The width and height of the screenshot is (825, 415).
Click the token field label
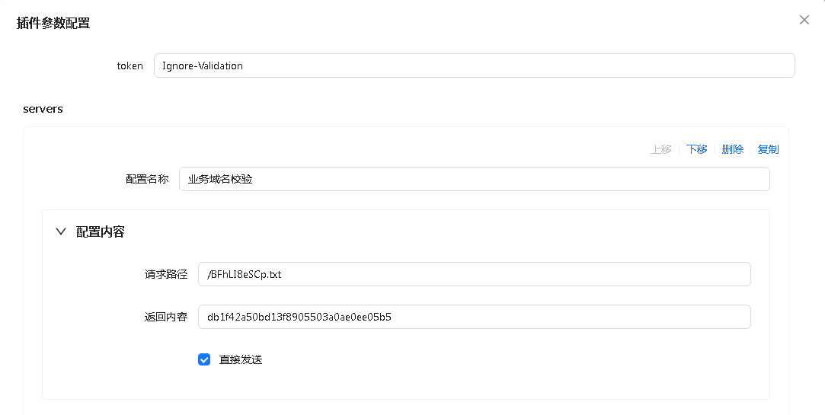pyautogui.click(x=130, y=65)
